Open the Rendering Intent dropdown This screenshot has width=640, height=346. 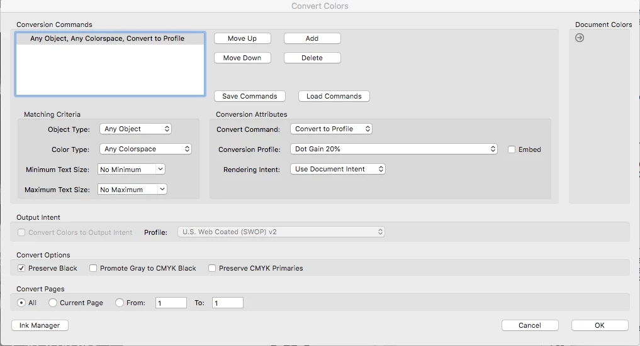pos(337,169)
